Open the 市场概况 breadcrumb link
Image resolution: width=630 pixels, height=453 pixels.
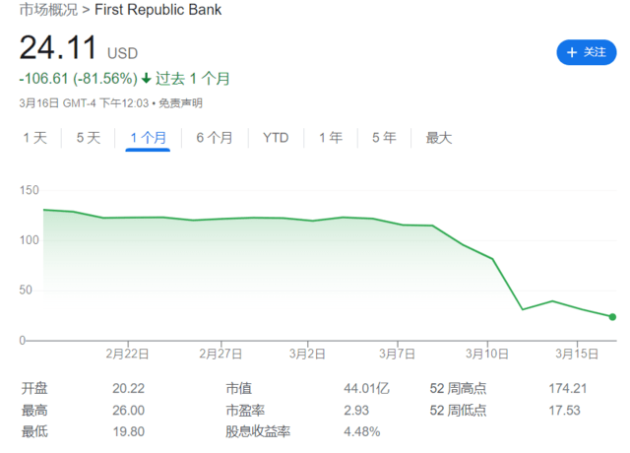[x=49, y=11]
